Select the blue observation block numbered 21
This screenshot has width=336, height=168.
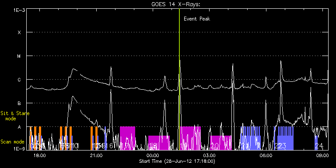pos(251,138)
